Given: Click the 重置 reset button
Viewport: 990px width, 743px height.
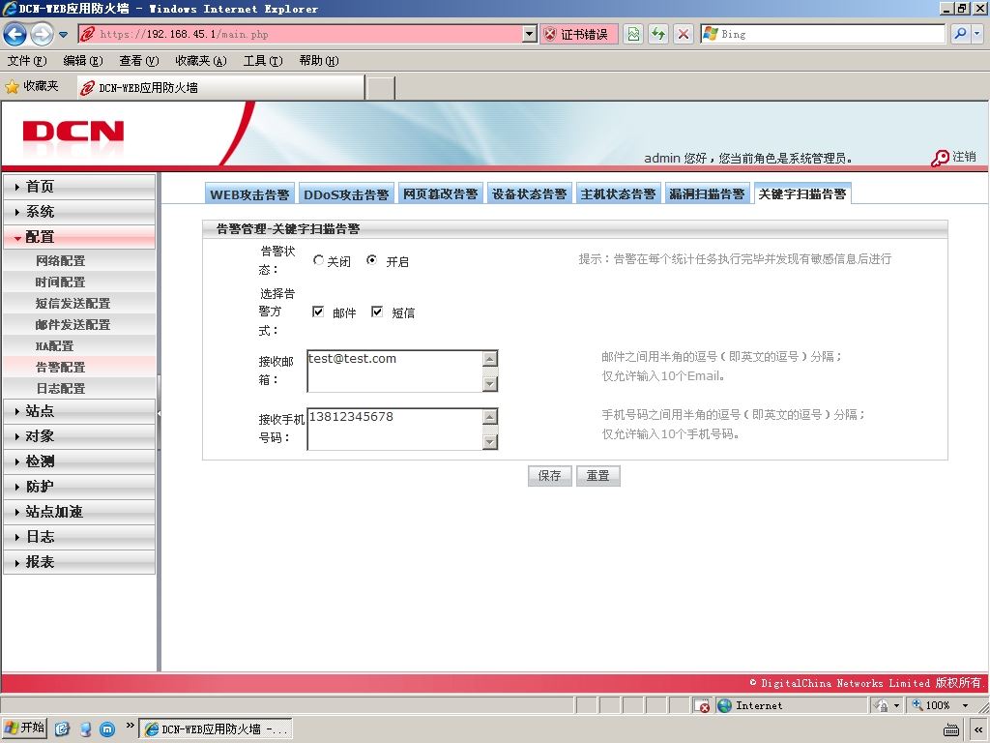Looking at the screenshot, I should coord(597,476).
